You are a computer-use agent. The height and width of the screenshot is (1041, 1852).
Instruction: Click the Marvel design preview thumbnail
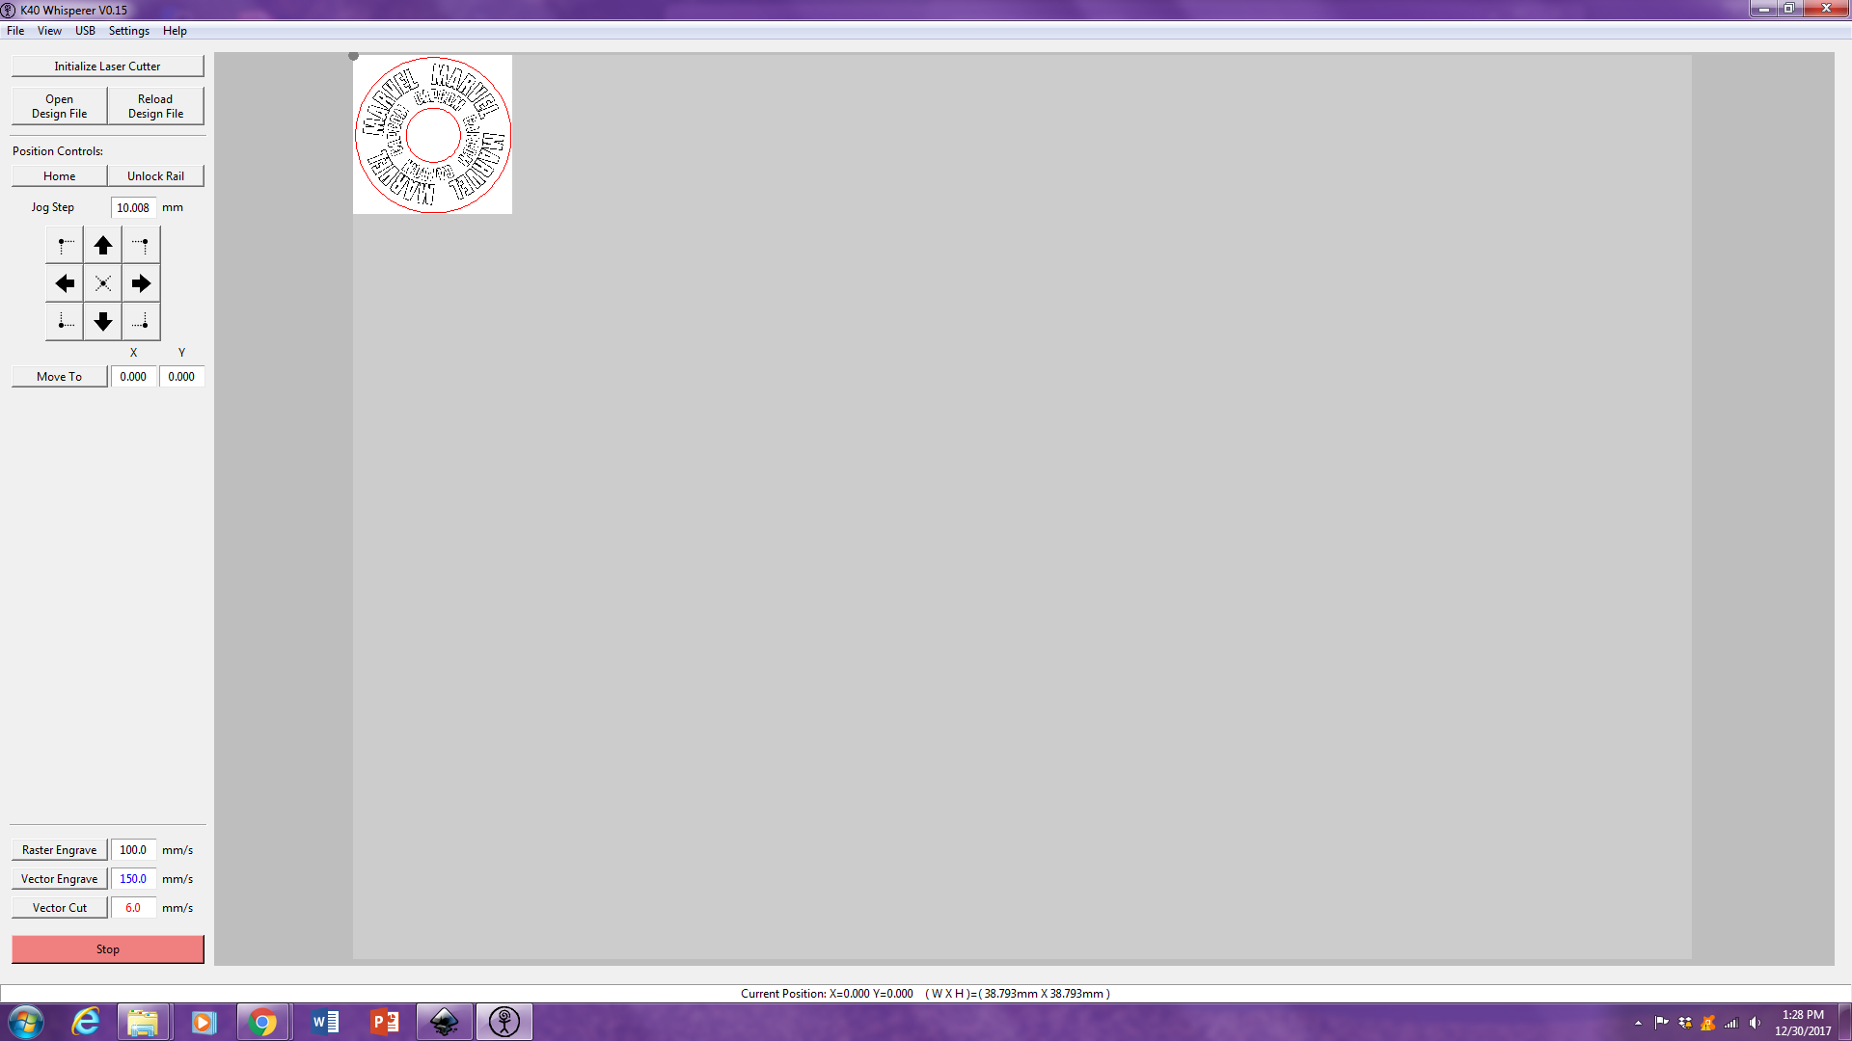[432, 135]
